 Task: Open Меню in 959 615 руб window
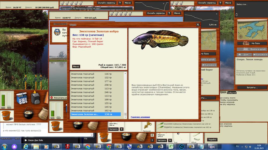click(x=177, y=13)
